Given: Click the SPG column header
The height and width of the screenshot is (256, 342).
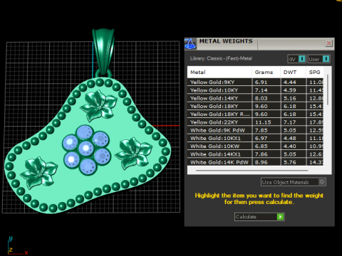Looking at the screenshot, I should click(x=315, y=73).
